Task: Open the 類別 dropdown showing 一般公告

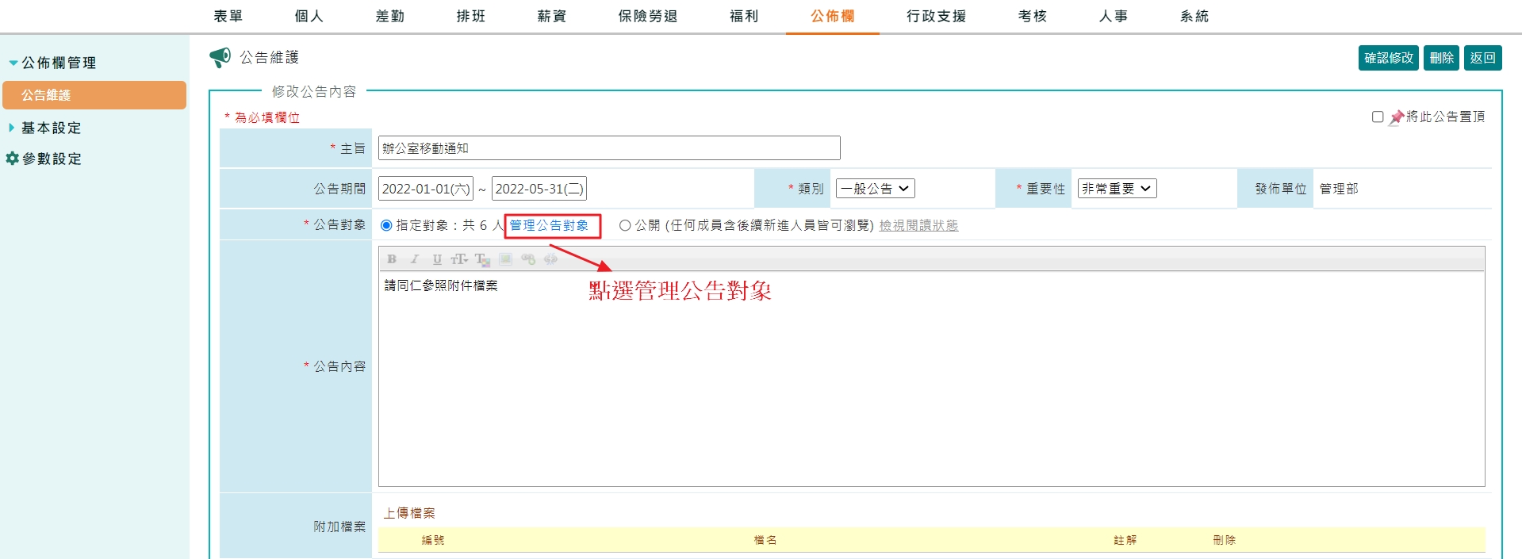Action: [876, 189]
